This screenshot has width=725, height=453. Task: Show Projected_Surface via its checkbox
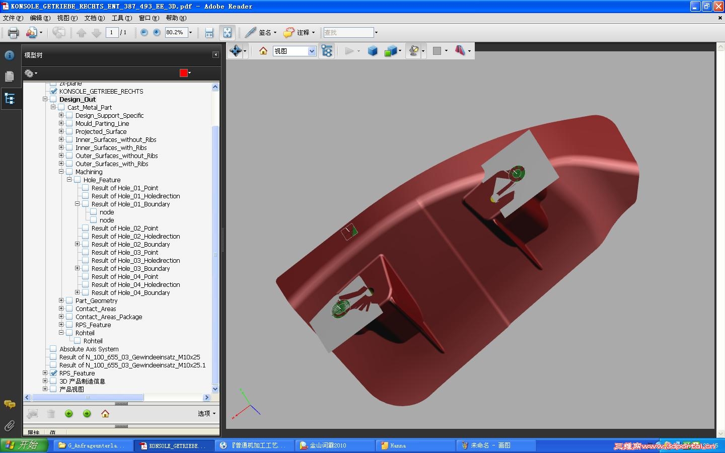point(69,131)
